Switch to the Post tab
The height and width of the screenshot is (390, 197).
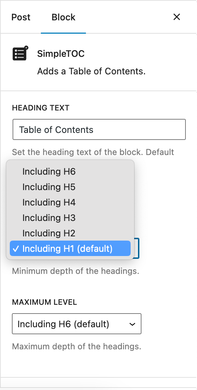21,17
